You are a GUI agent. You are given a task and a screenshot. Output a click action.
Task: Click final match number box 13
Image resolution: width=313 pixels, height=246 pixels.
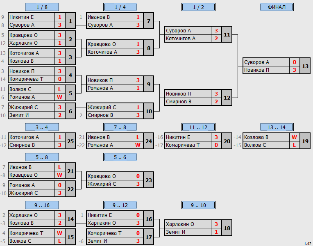pyautogui.click(x=305, y=66)
